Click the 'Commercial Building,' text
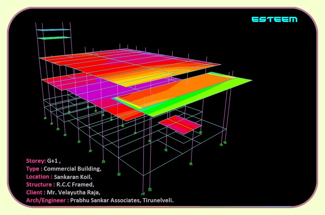The height and width of the screenshot is (215, 325). [73, 169]
